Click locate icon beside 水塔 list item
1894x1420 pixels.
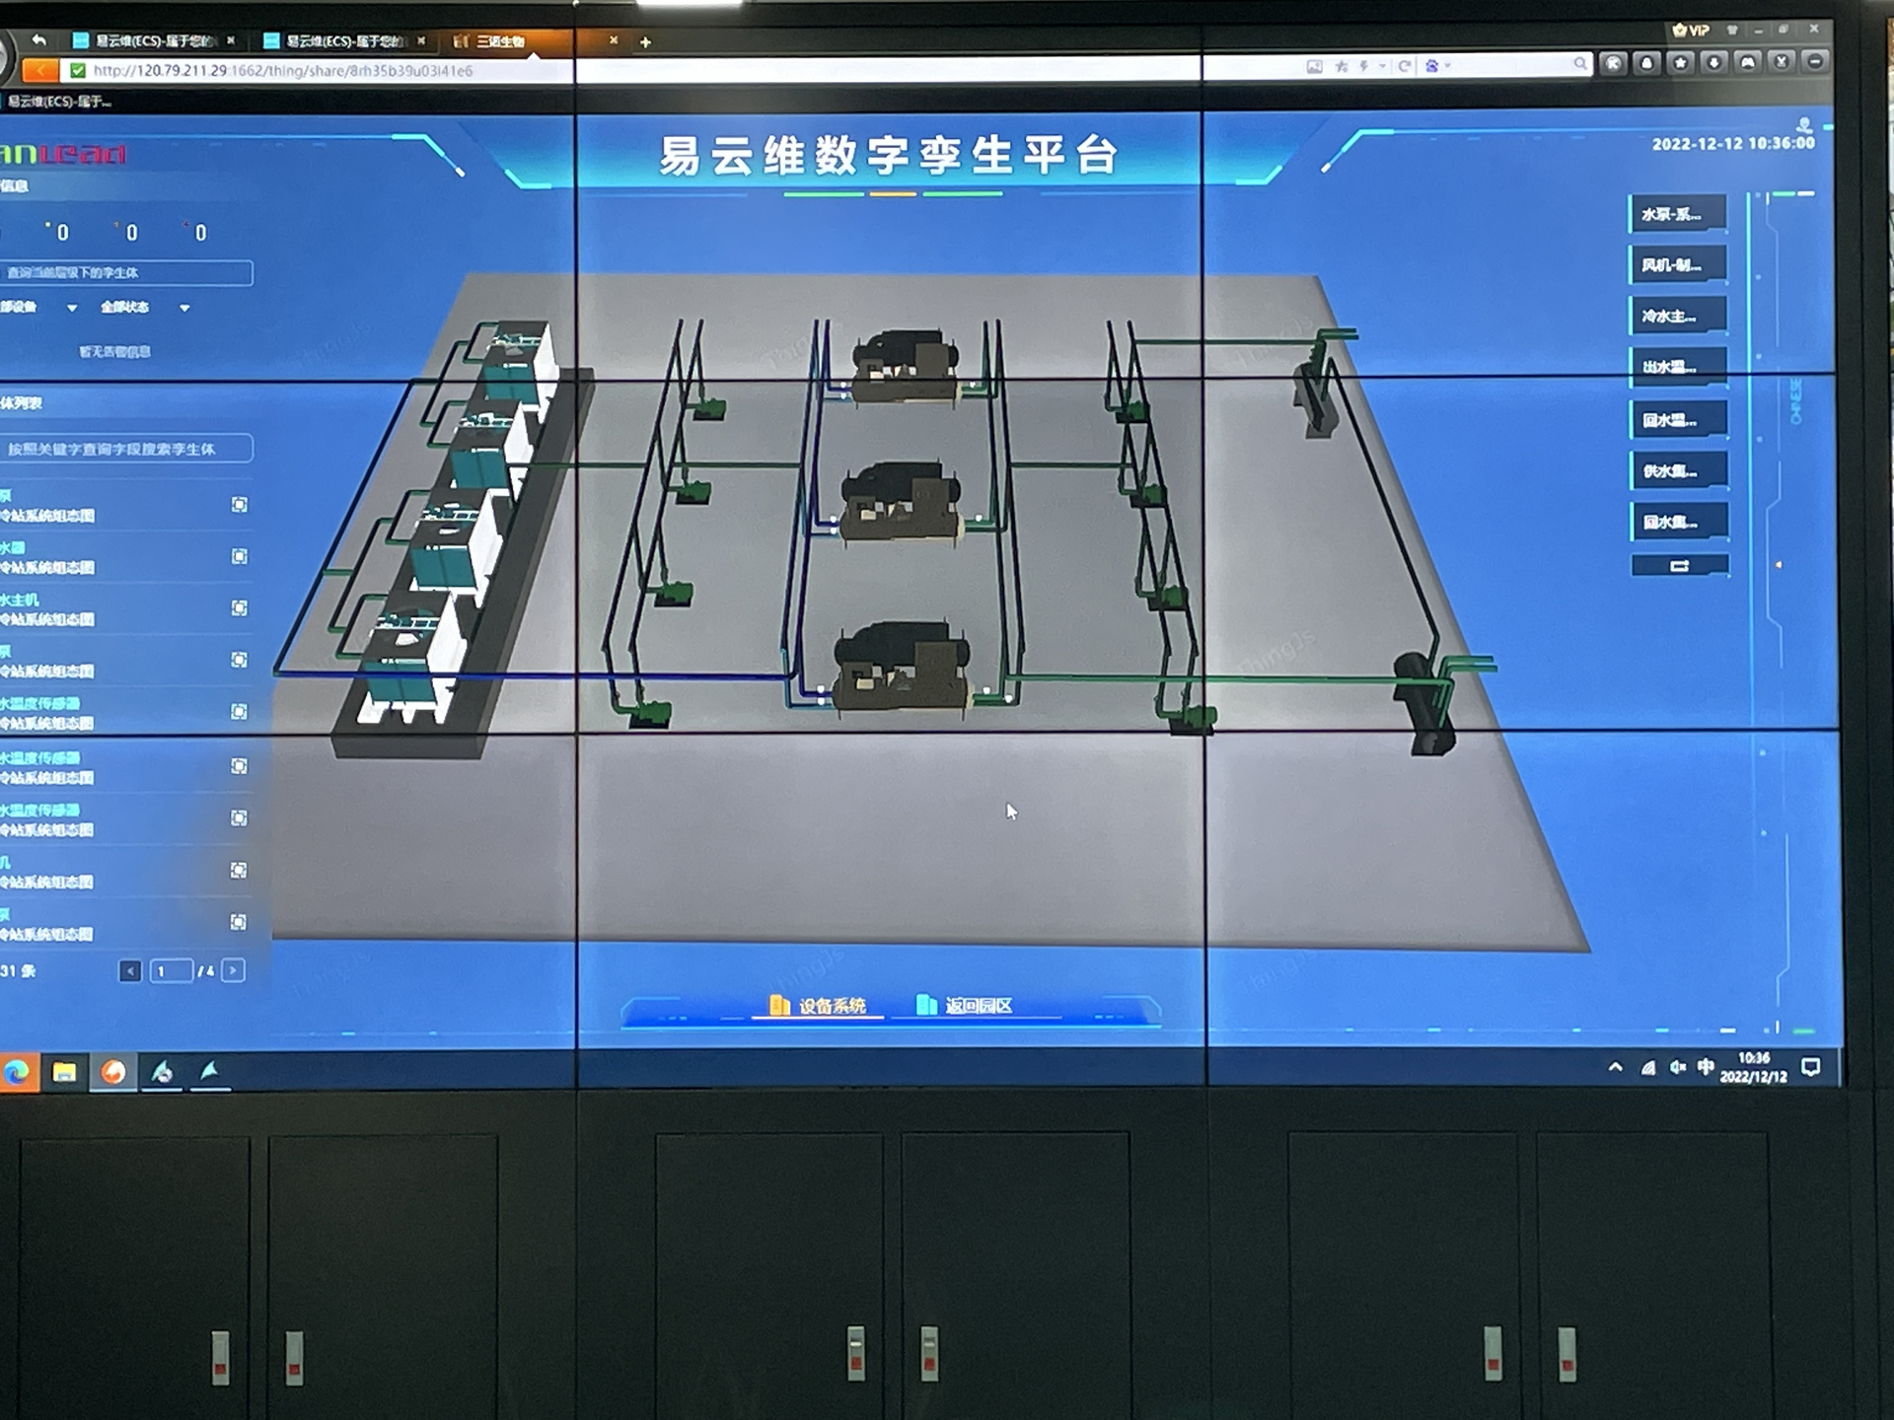coord(239,556)
